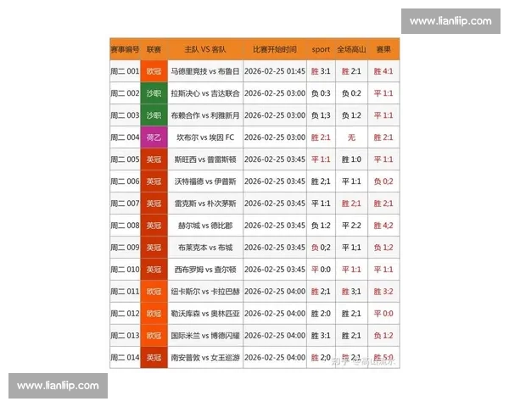Click the 主队 VS 客队 column header
Image resolution: width=509 pixels, height=407 pixels.
click(205, 50)
